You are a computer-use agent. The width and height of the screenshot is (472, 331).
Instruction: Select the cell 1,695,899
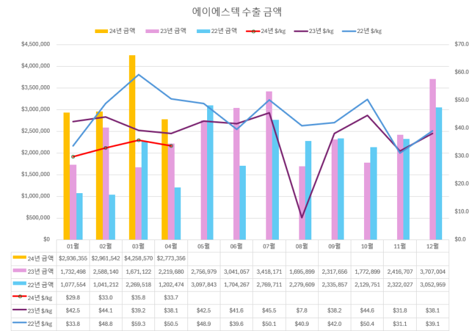(x=302, y=272)
